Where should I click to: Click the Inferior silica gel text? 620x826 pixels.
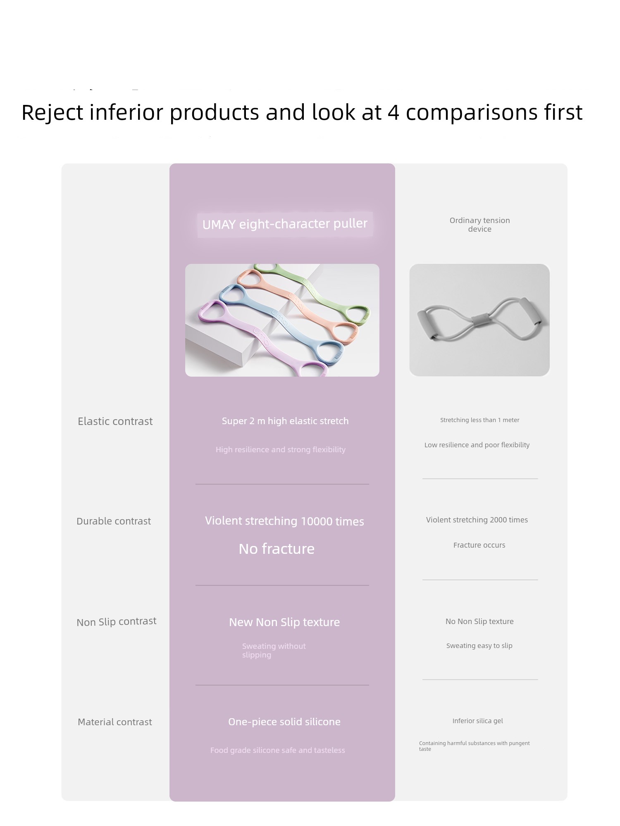[x=477, y=721]
